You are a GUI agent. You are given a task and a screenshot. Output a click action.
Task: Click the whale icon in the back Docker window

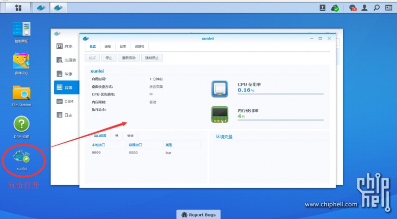coord(57,34)
